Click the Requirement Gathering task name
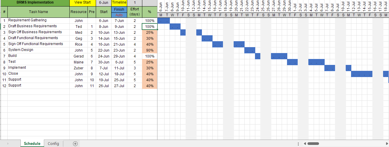Viewport: 389px width, 147px height. click(x=27, y=20)
